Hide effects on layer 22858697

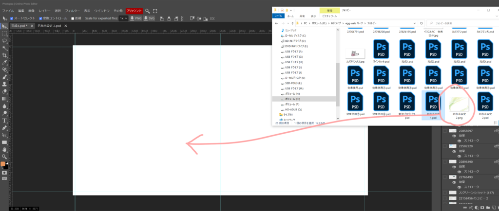[454, 137]
